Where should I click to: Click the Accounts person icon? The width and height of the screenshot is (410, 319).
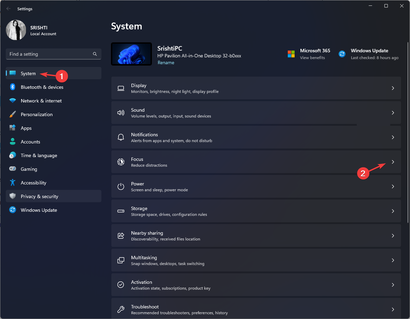13,142
